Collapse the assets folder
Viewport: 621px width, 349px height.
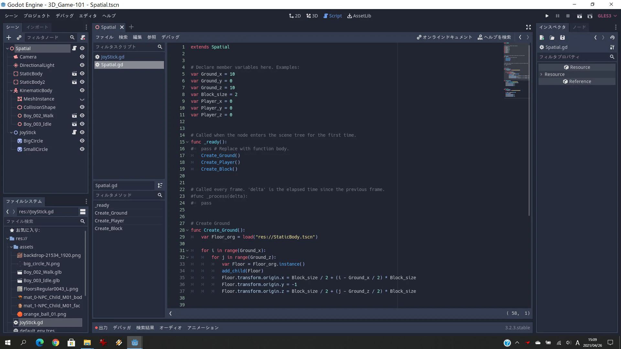coord(11,247)
